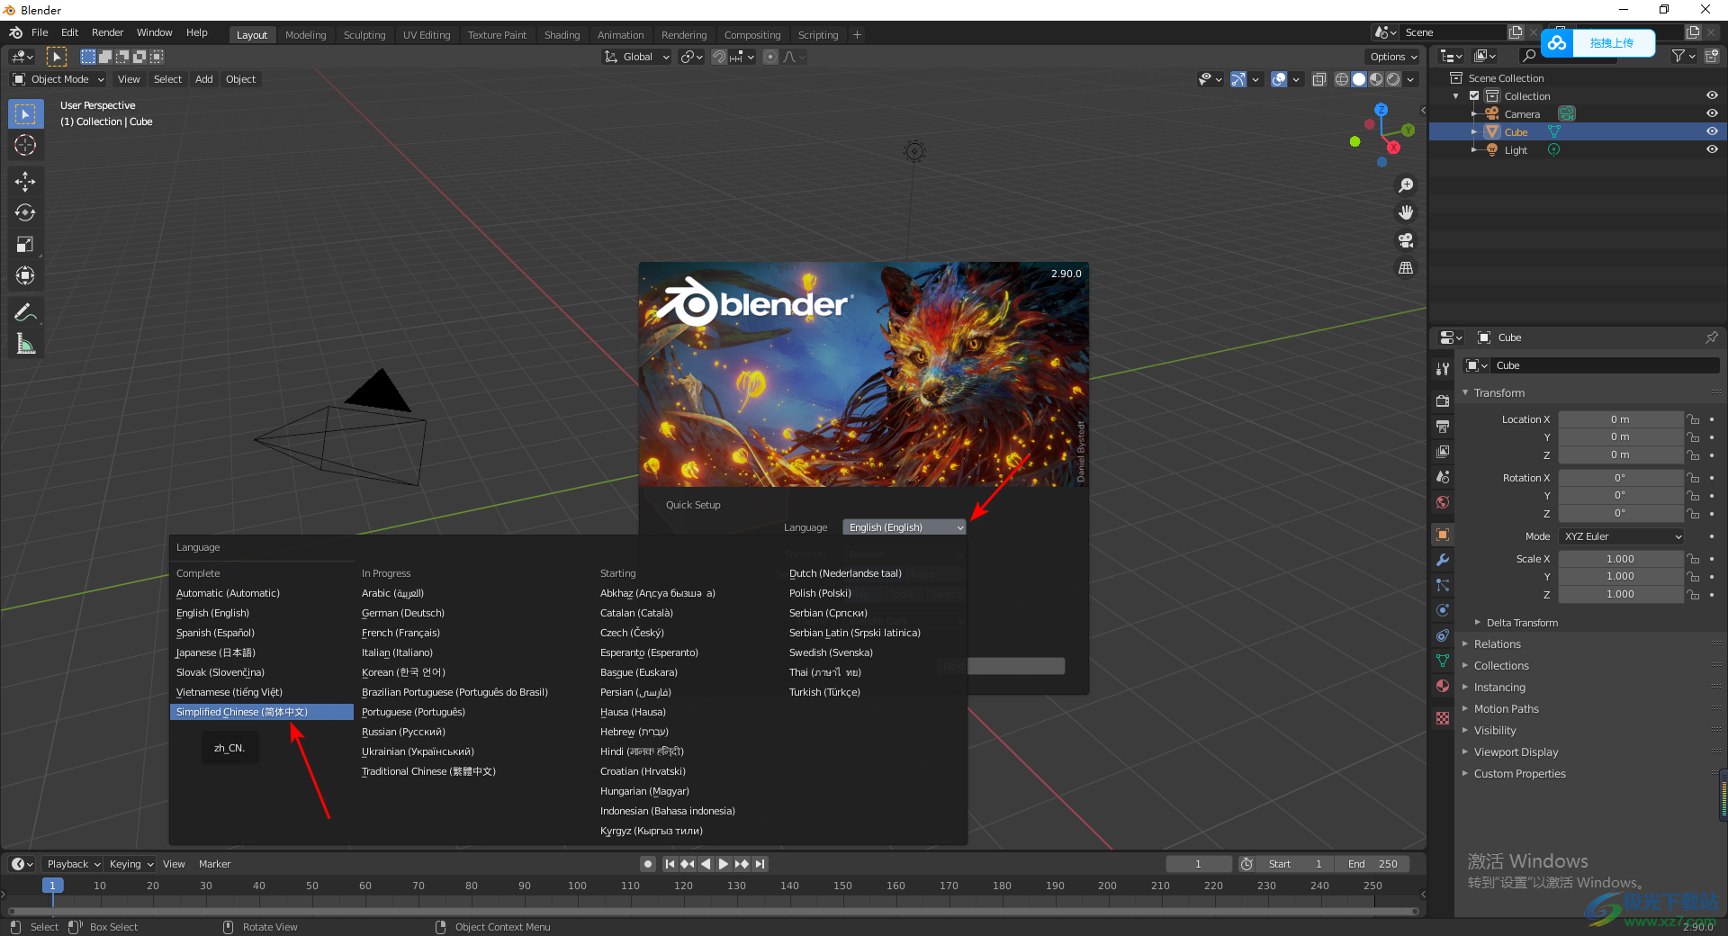This screenshot has width=1728, height=936.
Task: Open the Modifier properties wrench tab
Action: point(1443,560)
